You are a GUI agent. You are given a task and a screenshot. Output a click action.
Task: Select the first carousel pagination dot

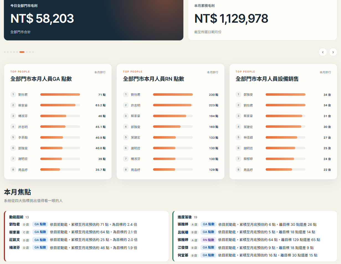5,52
